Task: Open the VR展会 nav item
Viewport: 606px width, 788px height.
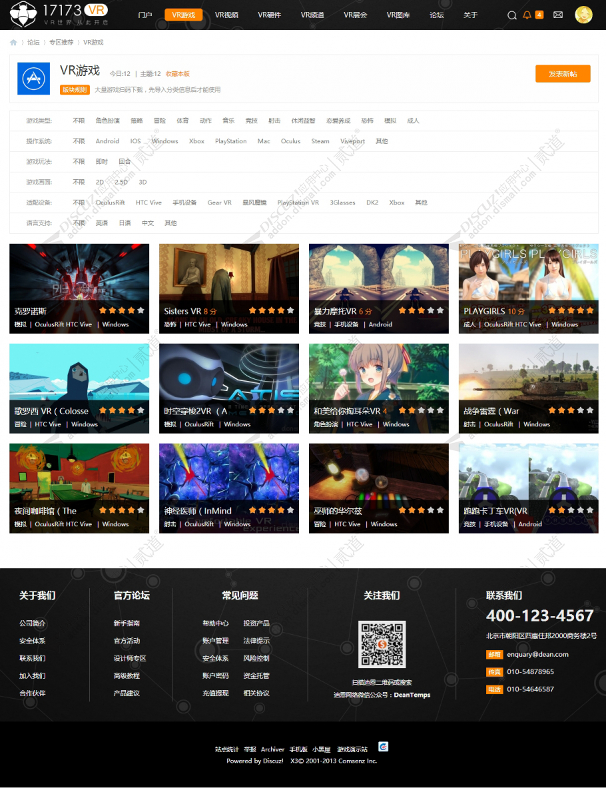Action: [x=355, y=15]
